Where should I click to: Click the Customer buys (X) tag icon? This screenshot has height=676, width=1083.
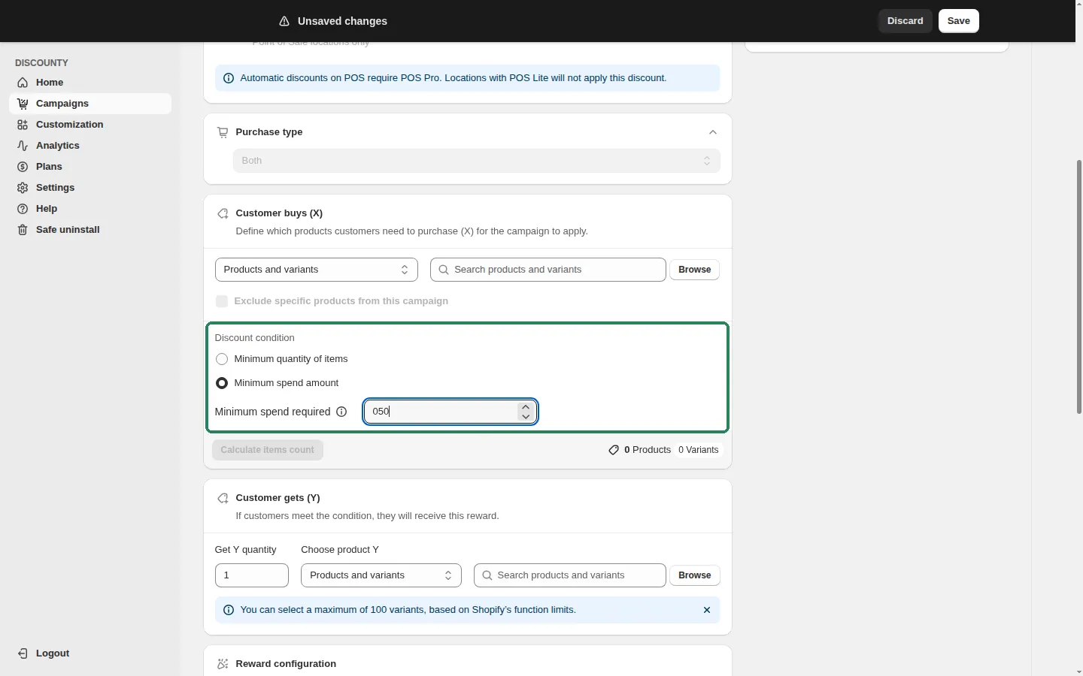click(x=223, y=213)
